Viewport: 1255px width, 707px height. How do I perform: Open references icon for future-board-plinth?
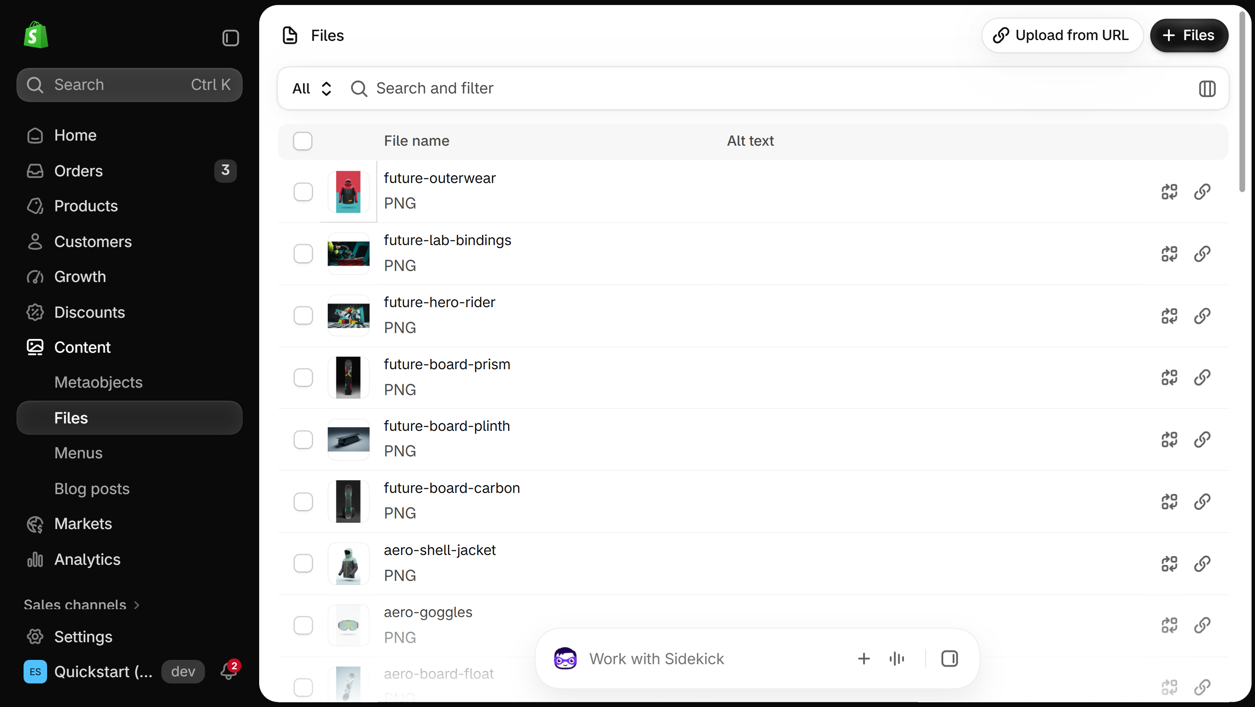tap(1169, 440)
